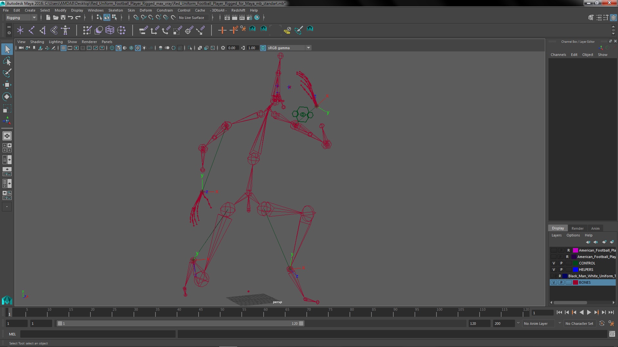
Task: Create a Lattice deformer from the shelf
Action: tap(110, 30)
